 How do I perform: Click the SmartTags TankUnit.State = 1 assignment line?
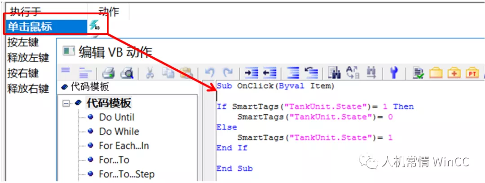(315, 138)
